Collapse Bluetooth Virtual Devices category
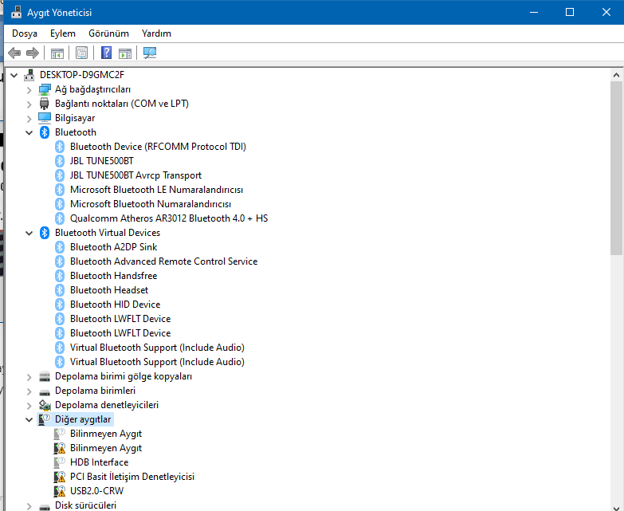Viewport: 624px width, 511px height. pos(29,233)
